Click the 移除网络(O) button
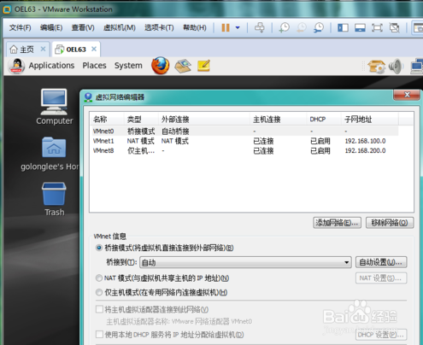The width and height of the screenshot is (423, 345). click(x=390, y=223)
